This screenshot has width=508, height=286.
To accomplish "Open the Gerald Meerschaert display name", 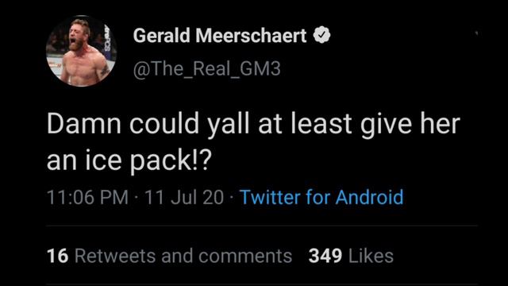I will [220, 35].
